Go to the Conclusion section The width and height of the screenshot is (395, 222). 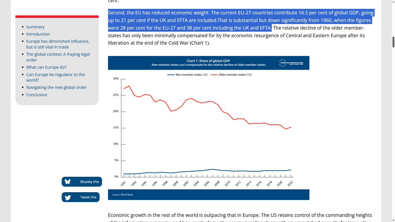[37, 95]
